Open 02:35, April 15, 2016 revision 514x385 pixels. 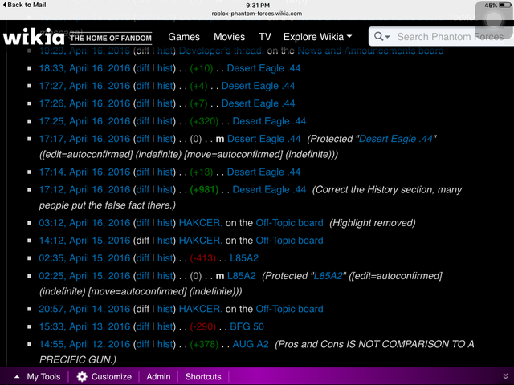84,258
